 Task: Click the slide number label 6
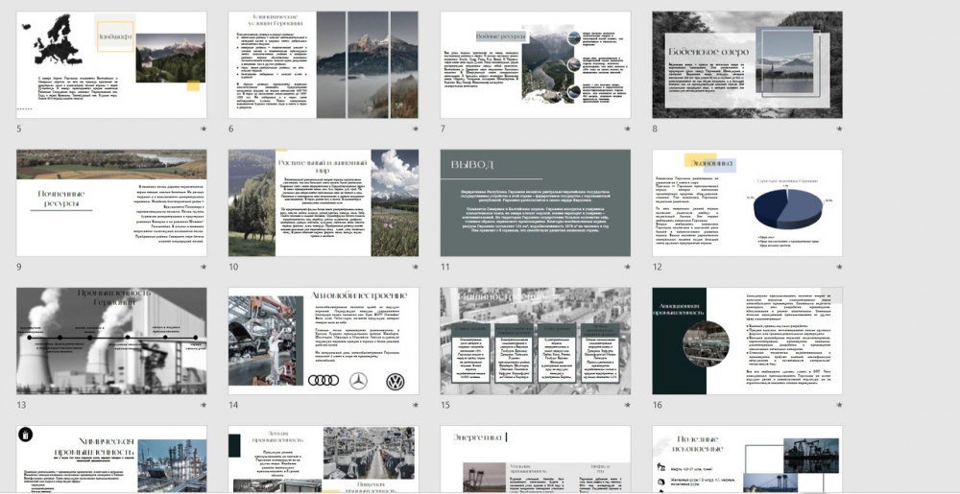[x=230, y=129]
